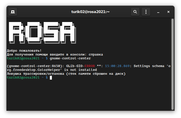
Task: Close the terminal window
Action: (168, 12)
